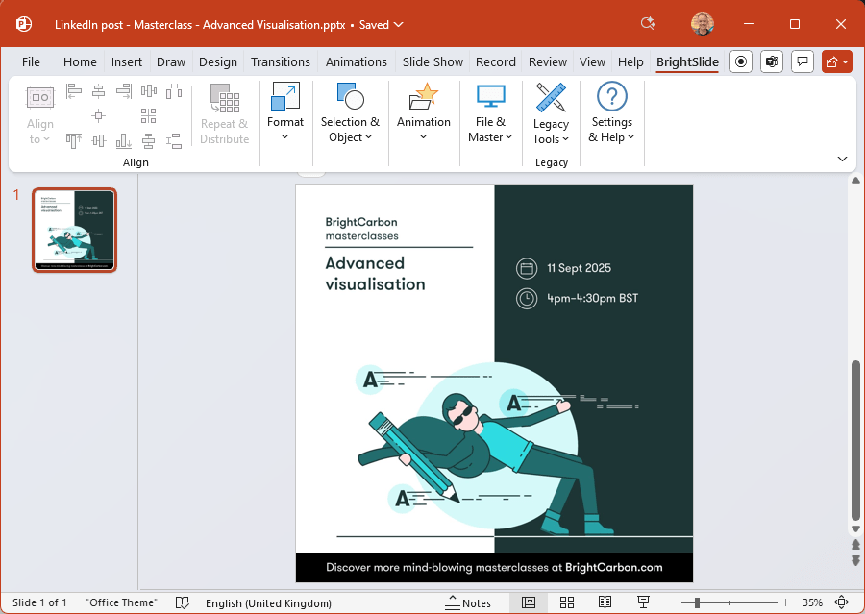865x614 pixels.
Task: Switch to the Animations tab
Action: tap(357, 61)
